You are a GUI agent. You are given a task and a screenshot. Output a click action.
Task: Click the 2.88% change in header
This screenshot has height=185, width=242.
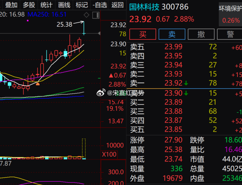pos(184,19)
